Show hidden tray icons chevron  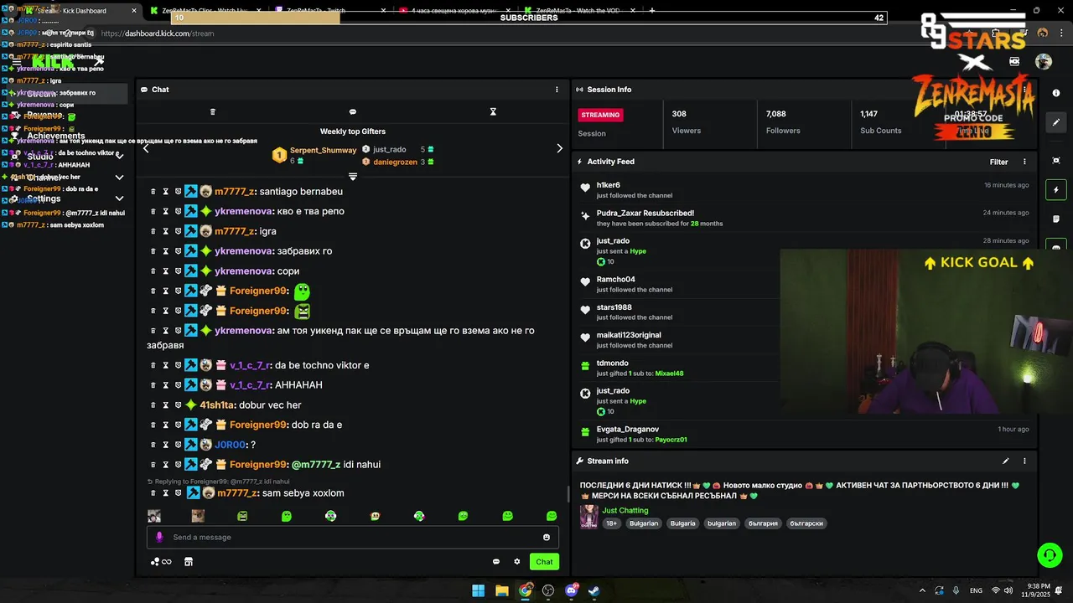922,590
